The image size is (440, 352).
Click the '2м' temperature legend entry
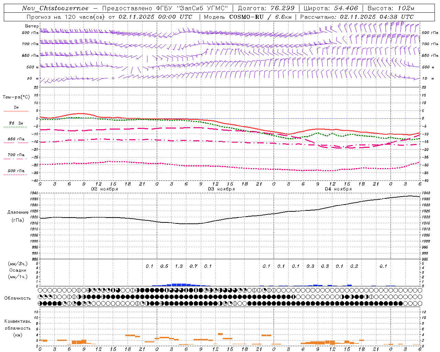pyautogui.click(x=16, y=108)
